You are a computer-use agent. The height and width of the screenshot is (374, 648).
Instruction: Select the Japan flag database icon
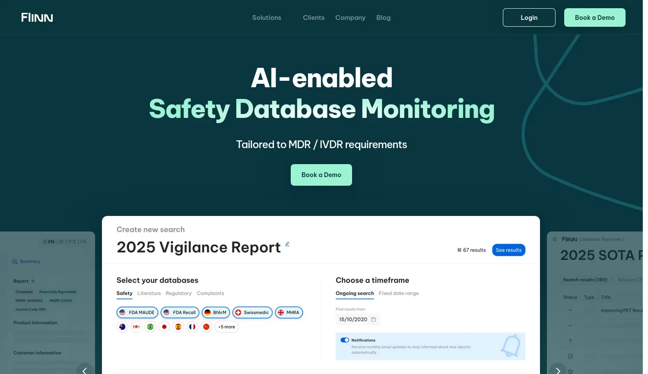[164, 327]
